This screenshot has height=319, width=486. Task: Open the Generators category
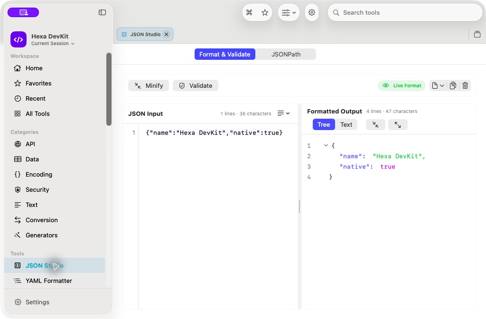click(x=55, y=235)
